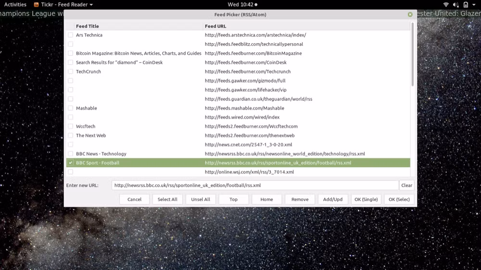Check the wired/index feed checkbox

coord(71,117)
